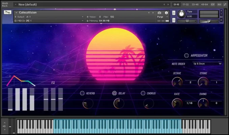Click the Strike knob in Arpeggiator
229x135 pixels.
click(203, 82)
